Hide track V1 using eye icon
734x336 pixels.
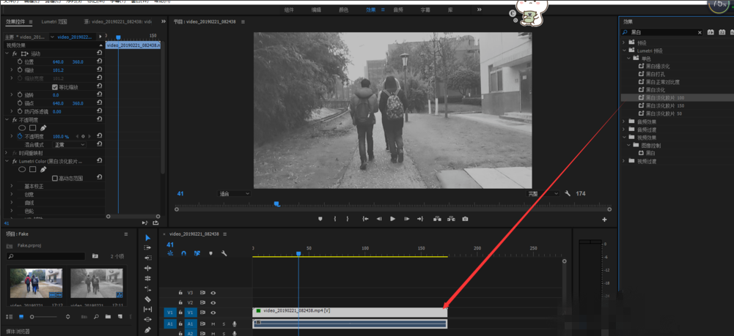(x=213, y=313)
